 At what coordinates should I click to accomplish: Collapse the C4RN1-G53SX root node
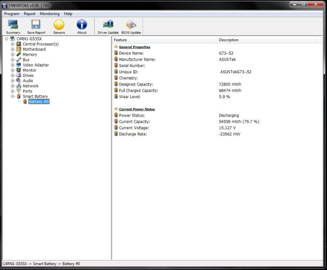tap(7, 39)
